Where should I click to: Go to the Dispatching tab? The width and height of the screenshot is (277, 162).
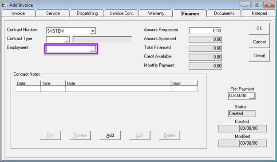(x=87, y=13)
